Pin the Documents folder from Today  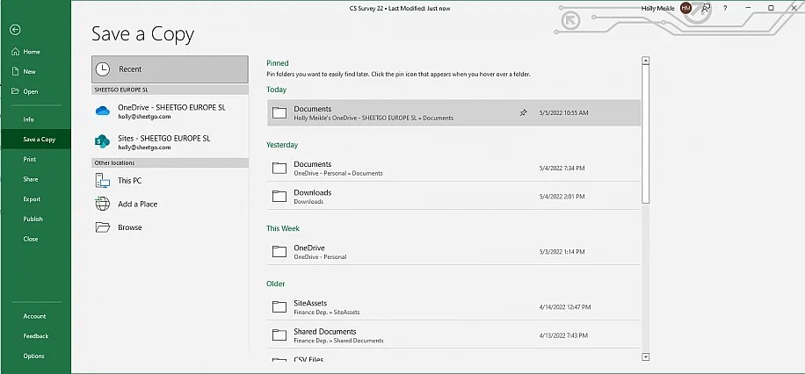[523, 113]
